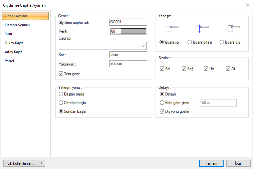
Task: Expand the Sık kullanılanlar favorites menu
Action: coord(24,163)
